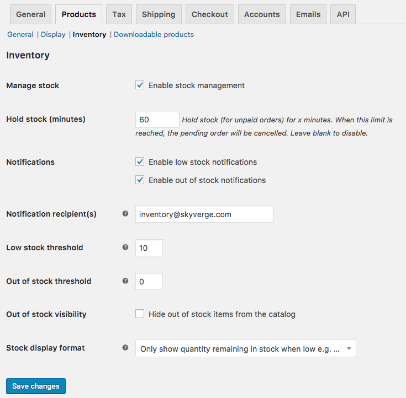Go to the Shipping tab
This screenshot has height=398, width=406.
[159, 14]
